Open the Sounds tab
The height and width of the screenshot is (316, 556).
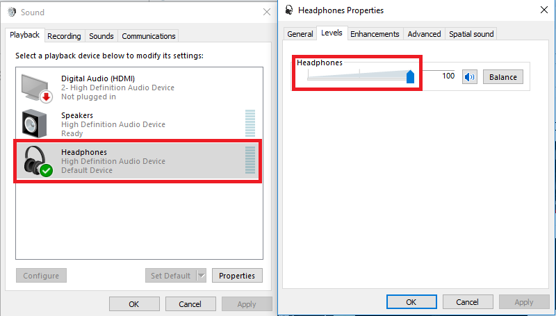(101, 36)
